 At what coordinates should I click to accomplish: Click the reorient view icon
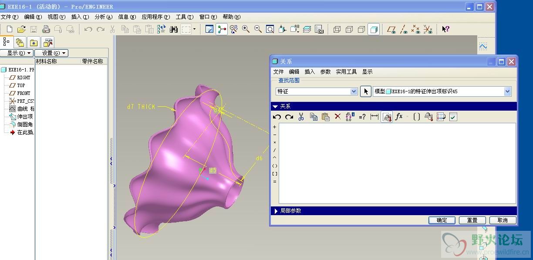coord(282,29)
